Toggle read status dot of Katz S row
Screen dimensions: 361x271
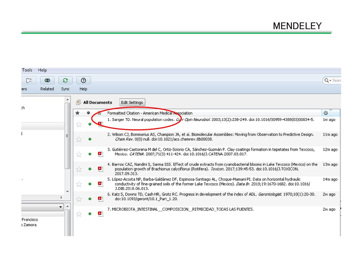[x=90, y=199]
